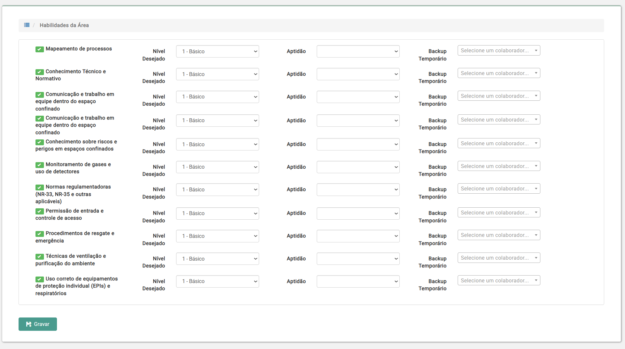
Task: Toggle Conhecimento sobre riscos e perigos checkbox
Action: coord(40,142)
